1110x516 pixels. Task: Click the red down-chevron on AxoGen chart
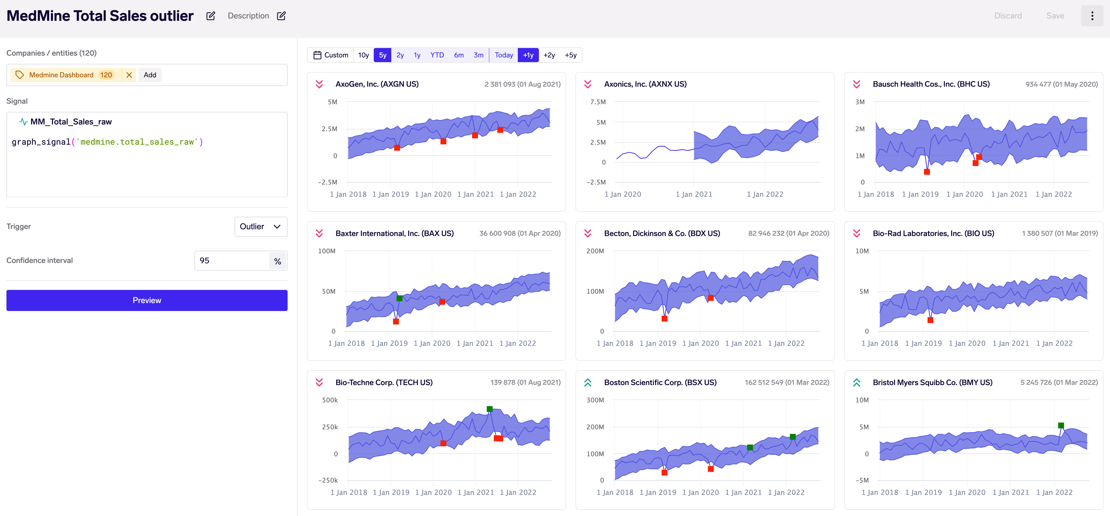tap(319, 84)
